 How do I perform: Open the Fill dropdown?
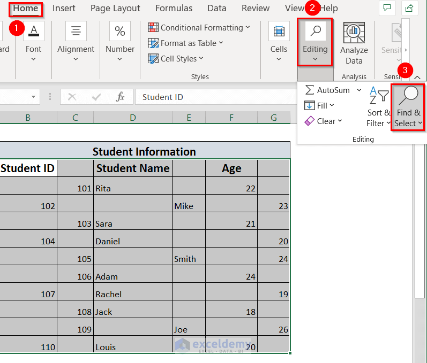click(x=319, y=106)
